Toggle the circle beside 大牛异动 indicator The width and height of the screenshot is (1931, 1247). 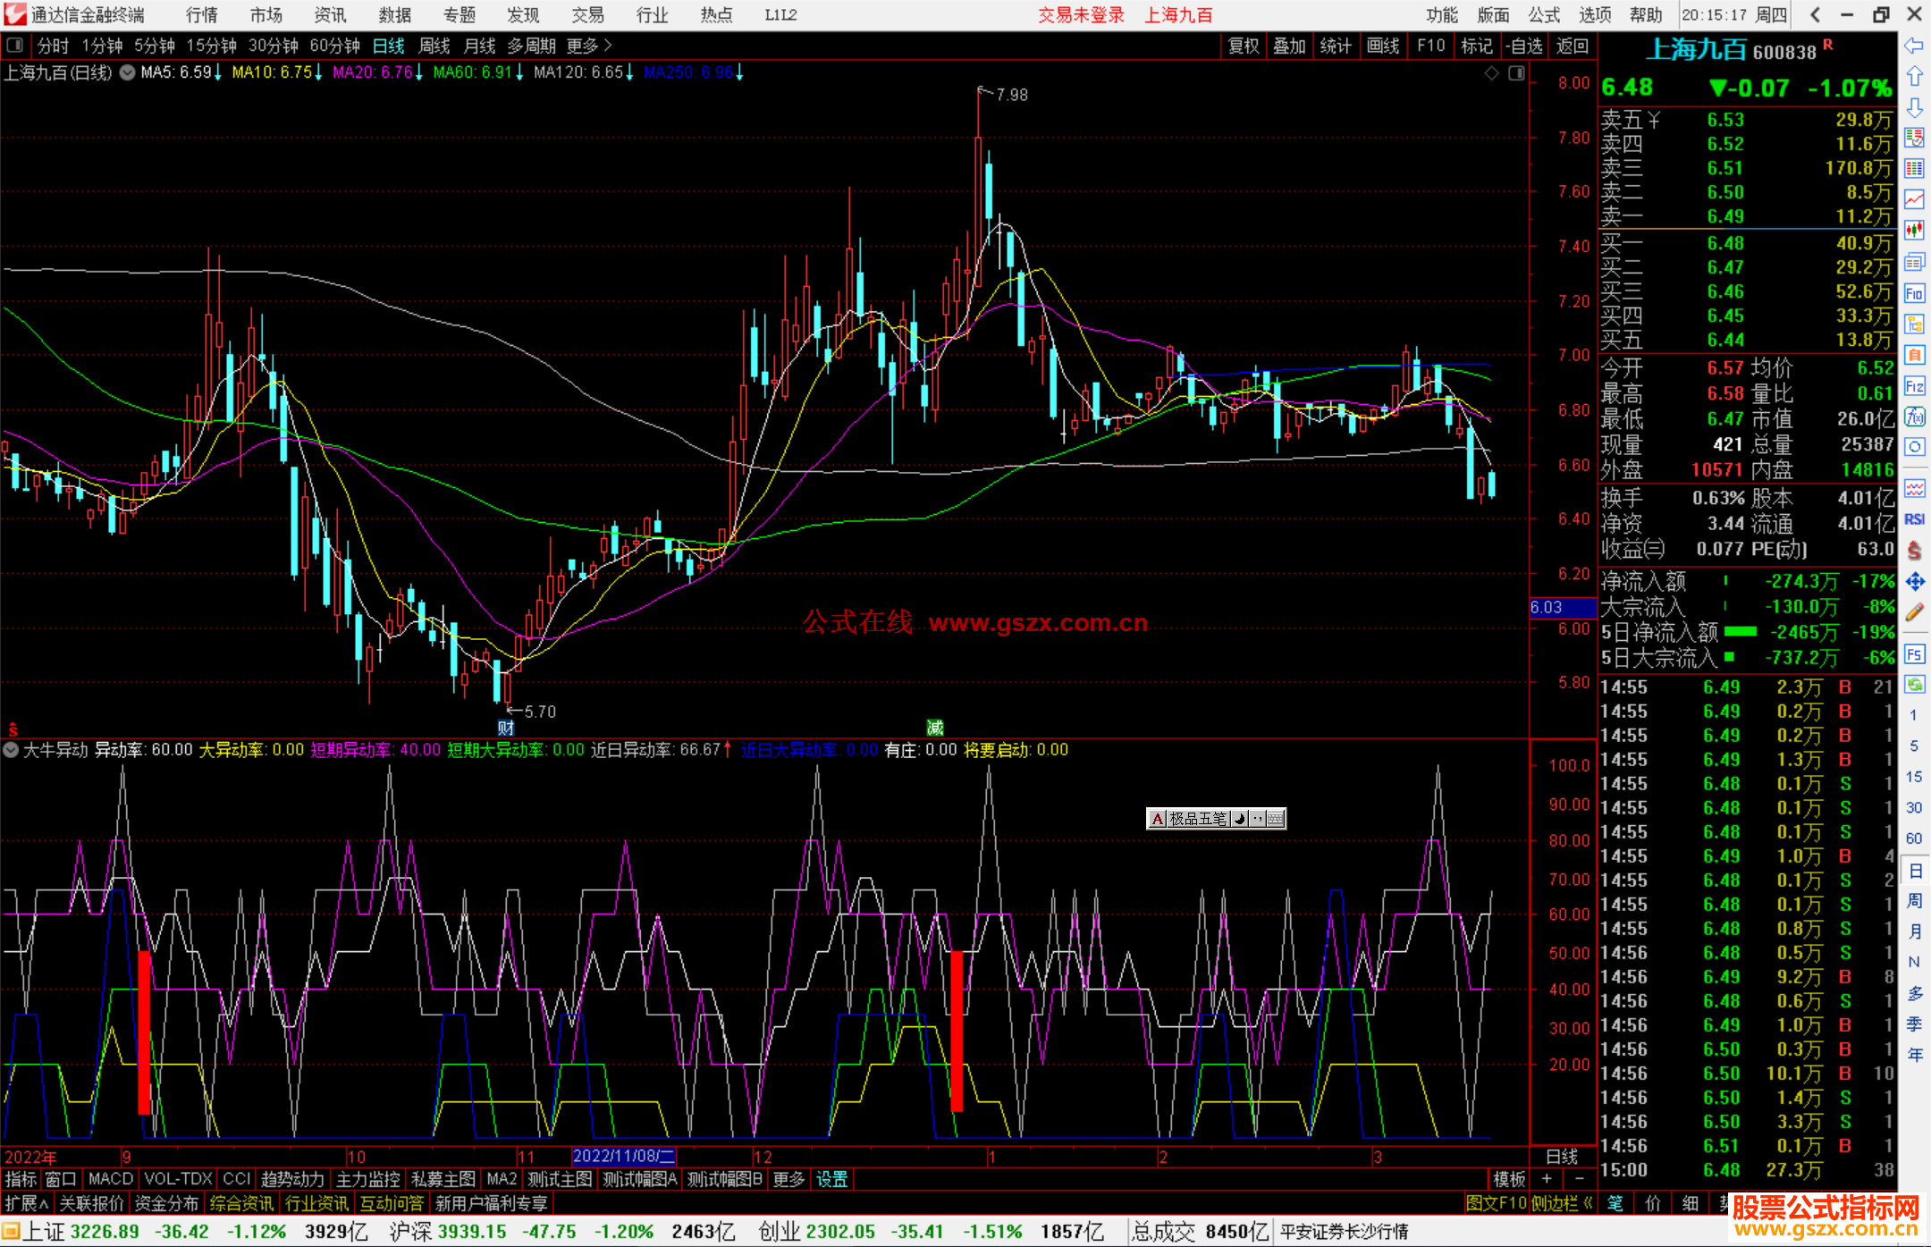tap(11, 750)
